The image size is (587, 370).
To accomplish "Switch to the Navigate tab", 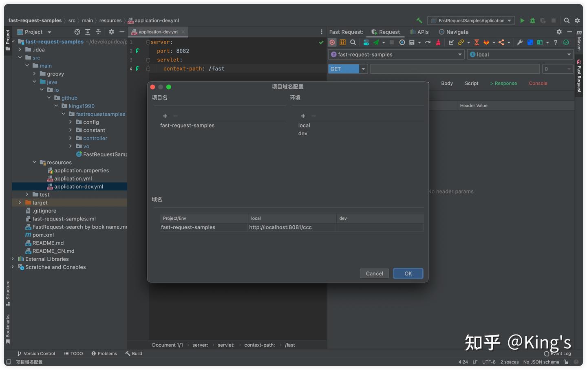I will point(454,32).
